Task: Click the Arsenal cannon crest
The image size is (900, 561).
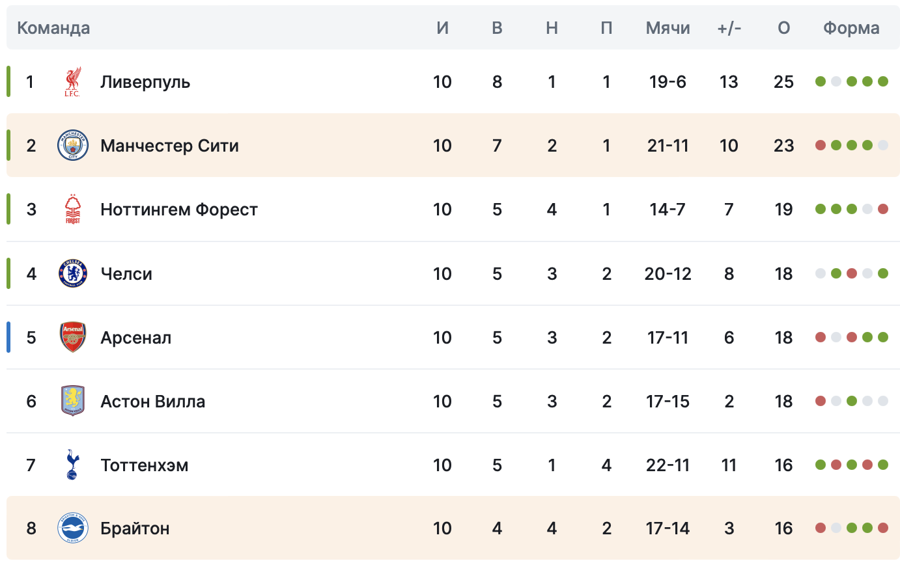Action: click(73, 337)
